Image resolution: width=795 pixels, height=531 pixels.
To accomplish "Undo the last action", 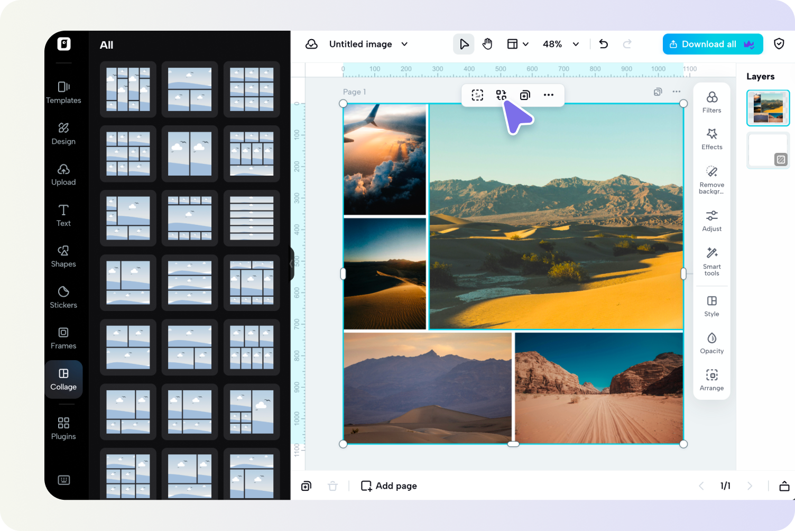I will click(x=604, y=44).
